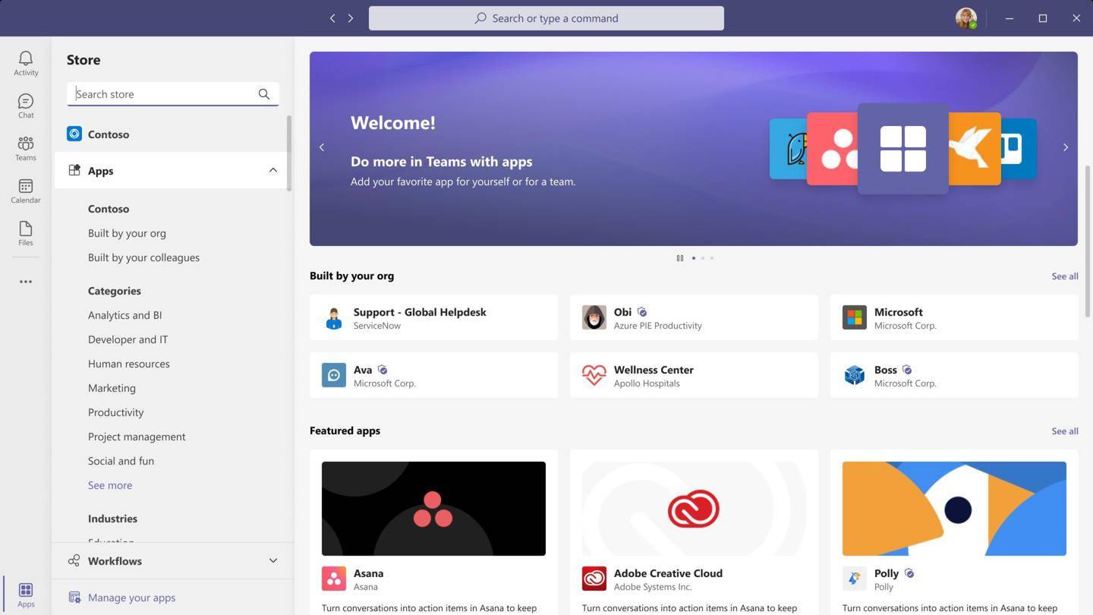Click the back navigation arrow
The image size is (1093, 615).
pyautogui.click(x=332, y=18)
